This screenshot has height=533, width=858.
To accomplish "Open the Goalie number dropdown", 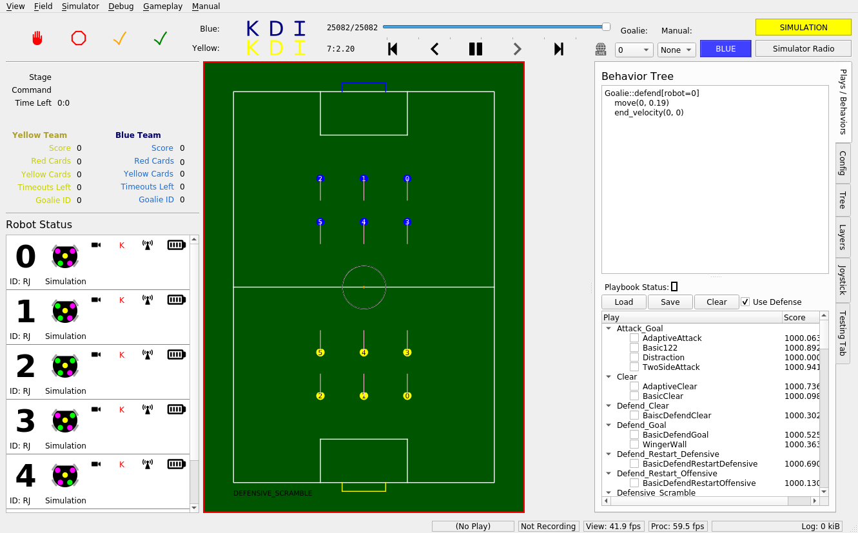I will (634, 50).
